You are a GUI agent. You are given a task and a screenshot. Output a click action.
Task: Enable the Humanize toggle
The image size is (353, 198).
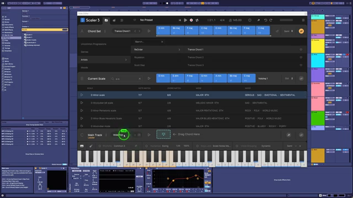click(146, 146)
